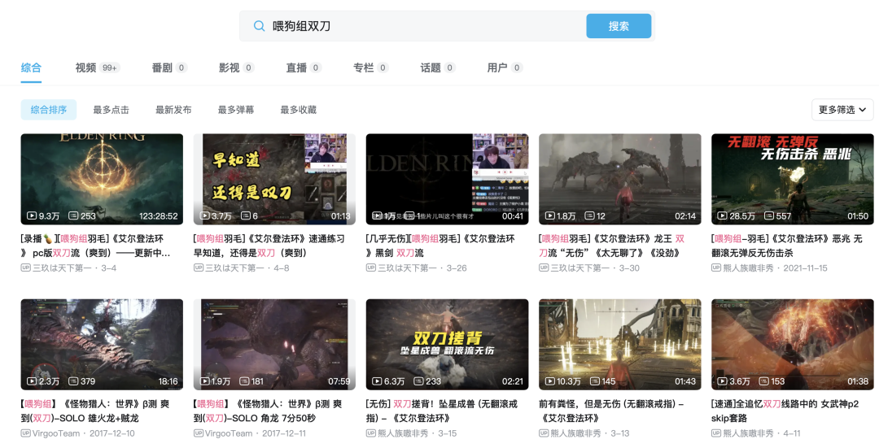Open the 00:41 黑剑 video thumbnail

point(448,179)
